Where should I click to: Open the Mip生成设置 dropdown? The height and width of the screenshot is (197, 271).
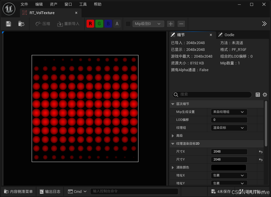[x=229, y=112]
